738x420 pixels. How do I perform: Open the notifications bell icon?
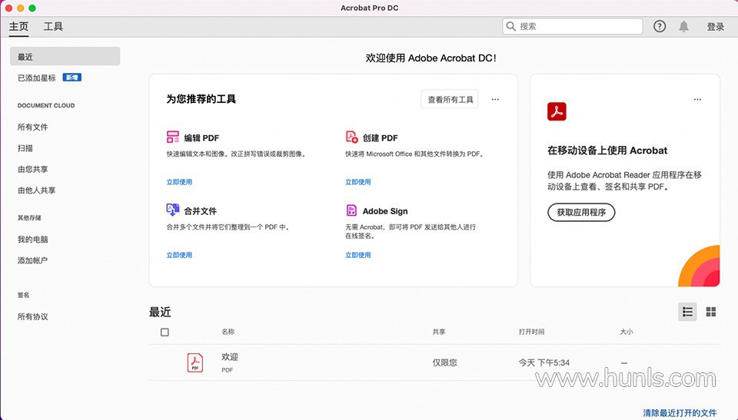pyautogui.click(x=683, y=26)
